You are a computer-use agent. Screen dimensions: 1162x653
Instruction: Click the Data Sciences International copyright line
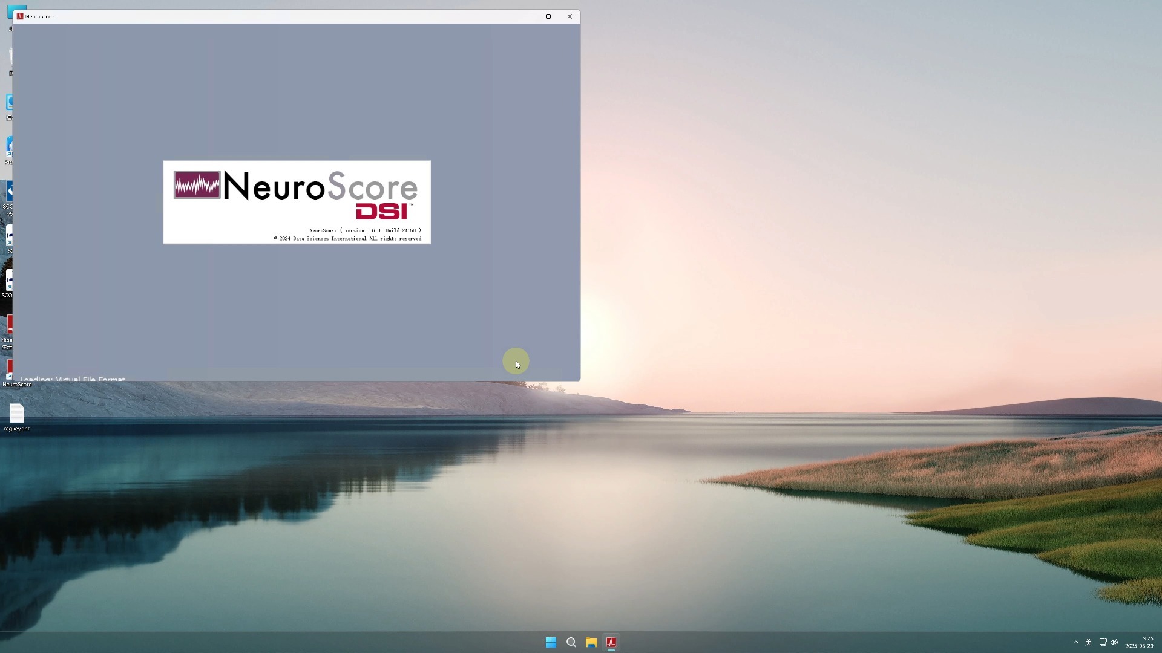pos(348,239)
